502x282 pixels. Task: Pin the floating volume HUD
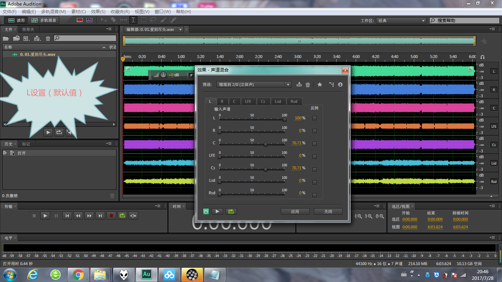point(191,75)
